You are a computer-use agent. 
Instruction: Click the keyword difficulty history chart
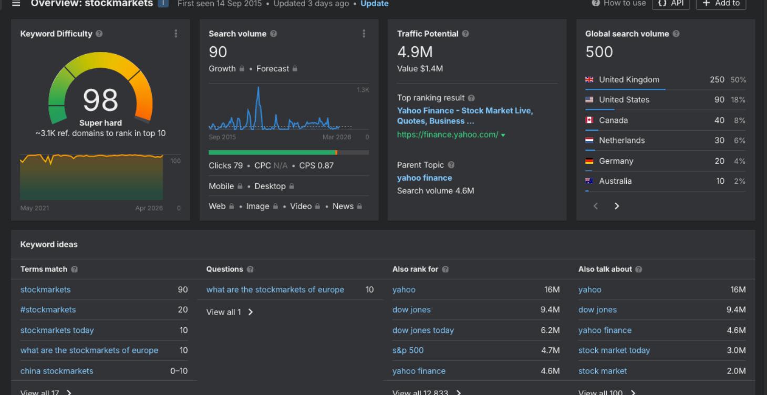pyautogui.click(x=91, y=177)
